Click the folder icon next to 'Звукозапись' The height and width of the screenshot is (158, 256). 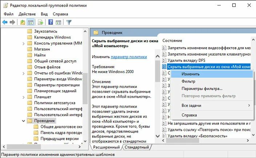pyautogui.click(x=29, y=31)
